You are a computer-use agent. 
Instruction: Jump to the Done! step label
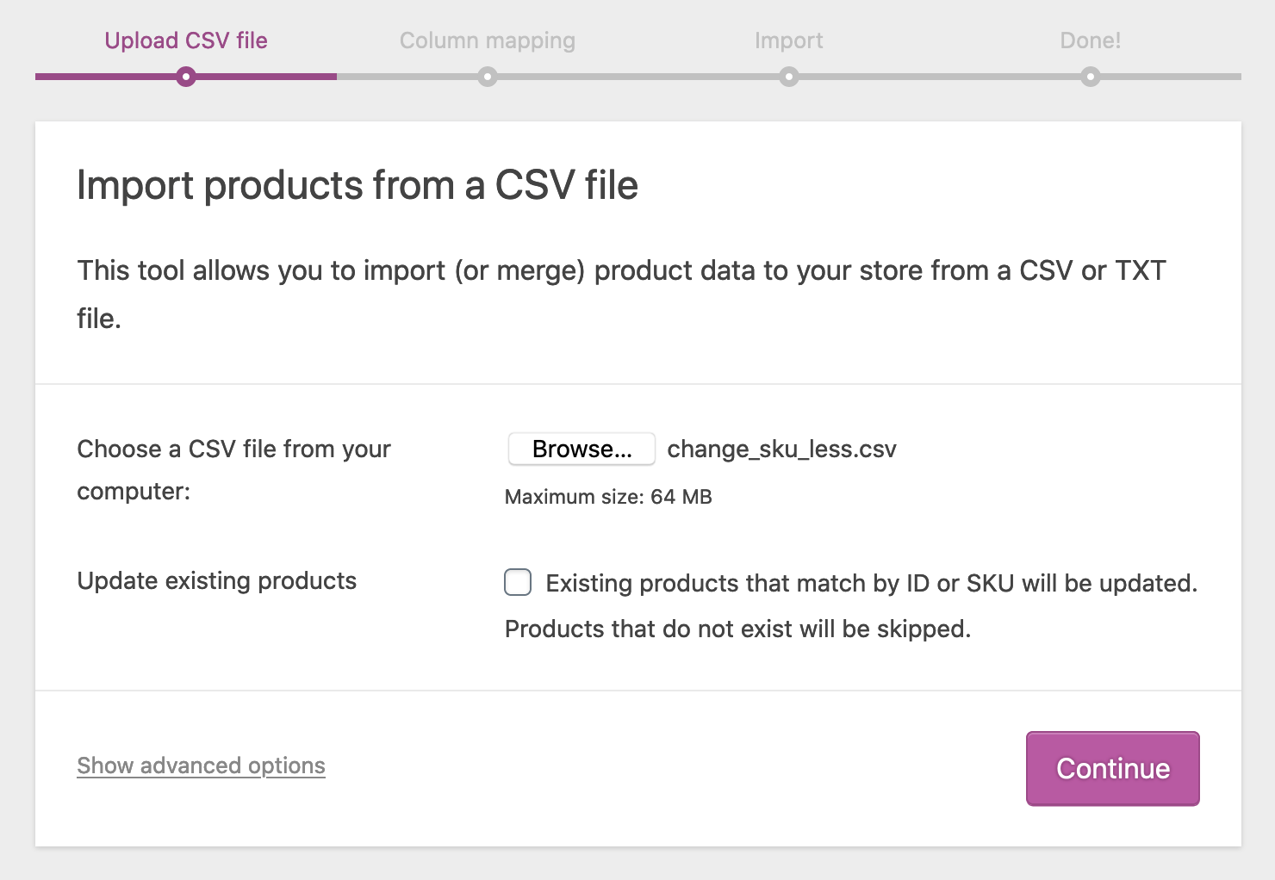[1091, 40]
